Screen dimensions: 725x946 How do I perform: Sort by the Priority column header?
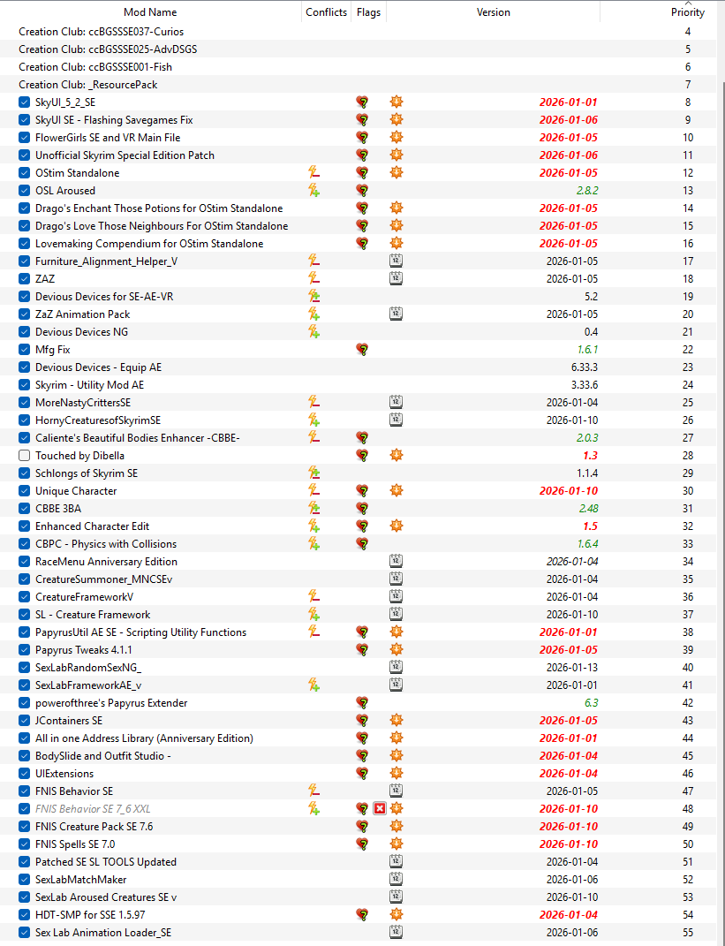[x=688, y=12]
